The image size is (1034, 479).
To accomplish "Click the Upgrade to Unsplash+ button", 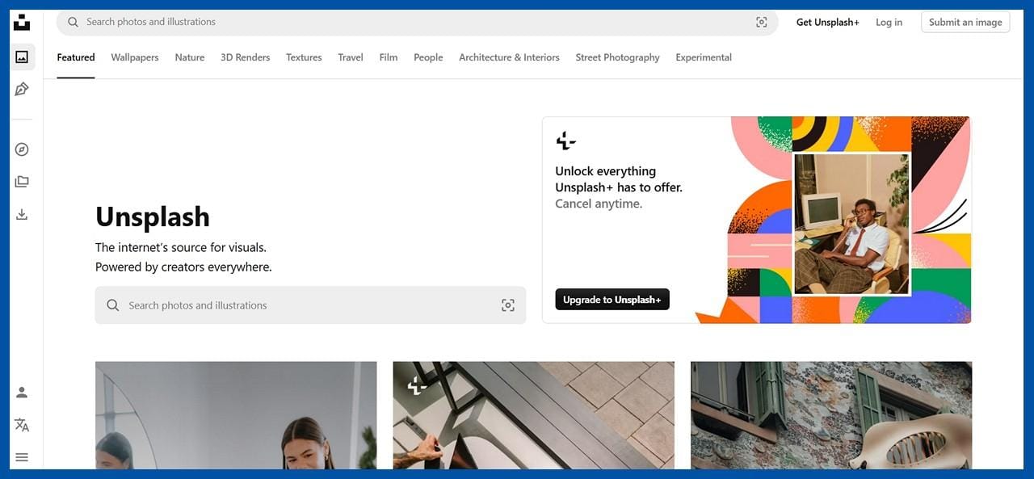I will tap(612, 300).
